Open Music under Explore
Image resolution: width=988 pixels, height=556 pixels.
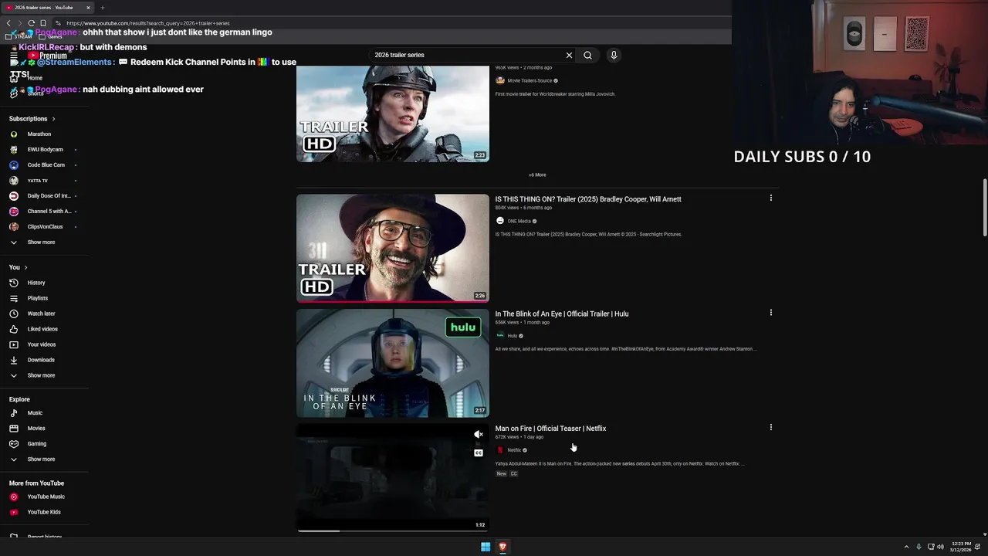[35, 413]
